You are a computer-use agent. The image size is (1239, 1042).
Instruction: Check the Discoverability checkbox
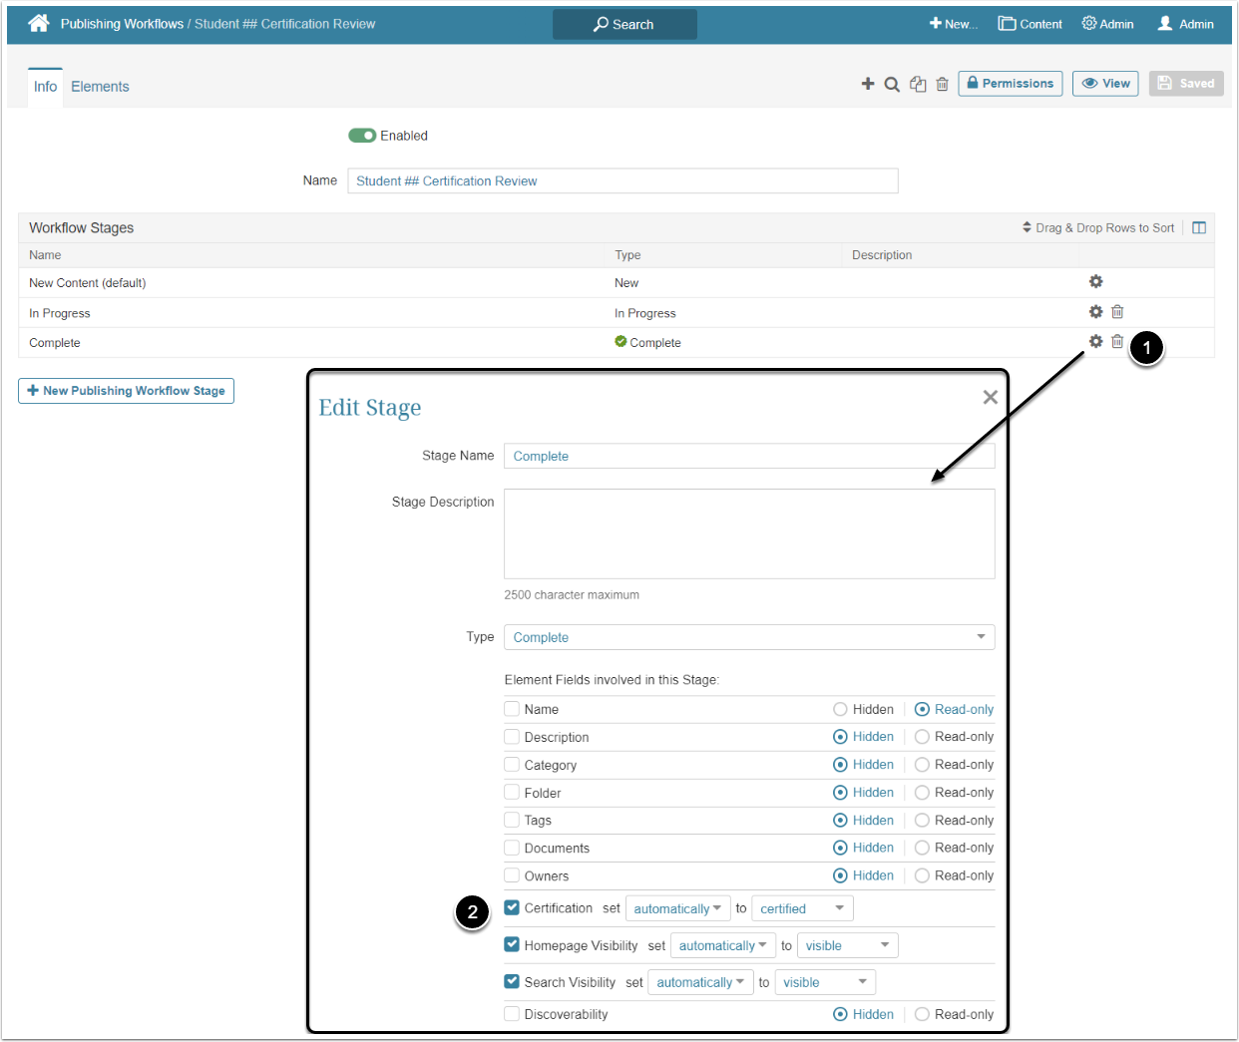coord(512,1014)
